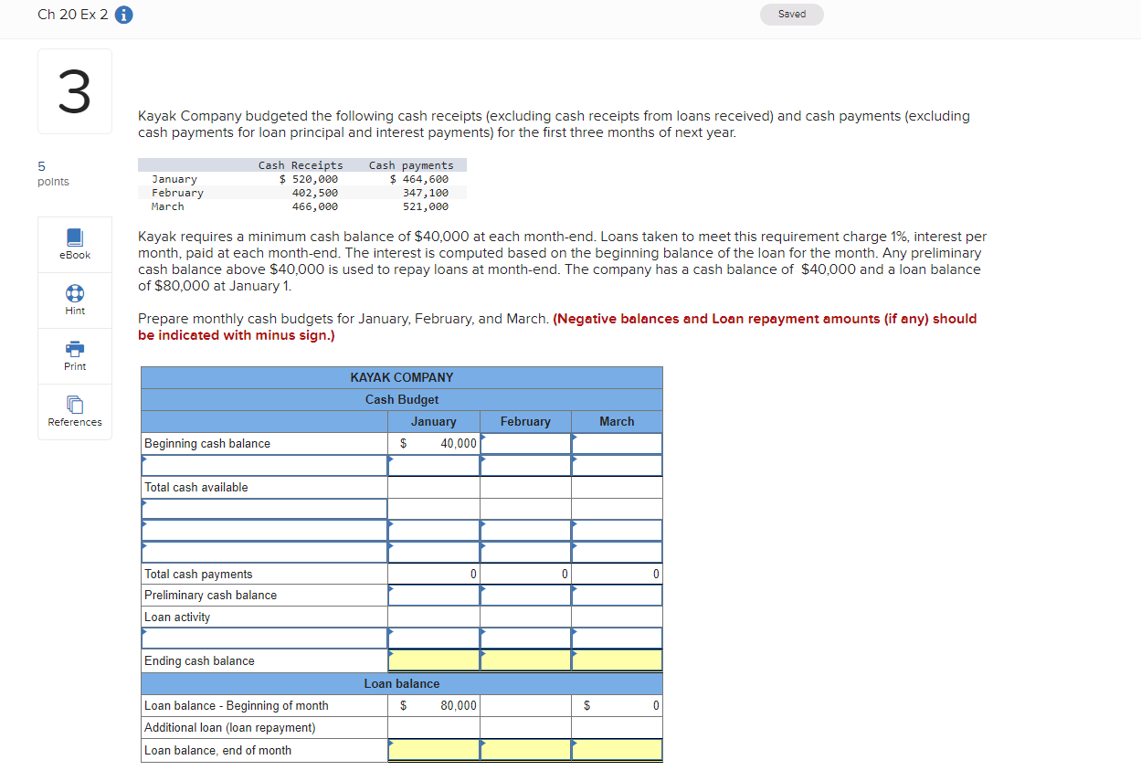1141x781 pixels.
Task: Click the February Total cash payments value
Action: (526, 574)
